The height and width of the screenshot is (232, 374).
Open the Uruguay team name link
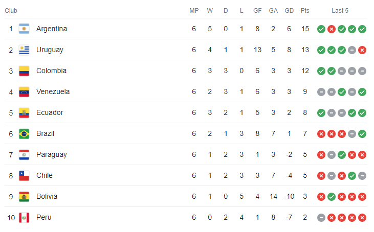pyautogui.click(x=50, y=50)
